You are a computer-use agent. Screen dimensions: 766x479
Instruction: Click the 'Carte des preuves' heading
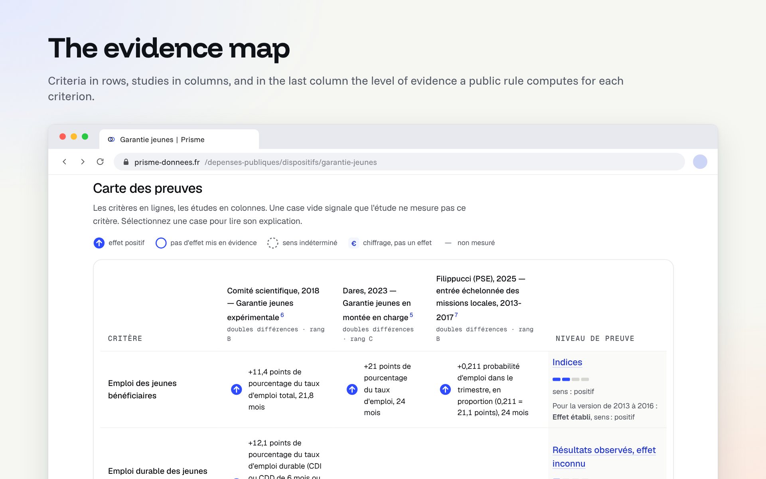pyautogui.click(x=148, y=188)
